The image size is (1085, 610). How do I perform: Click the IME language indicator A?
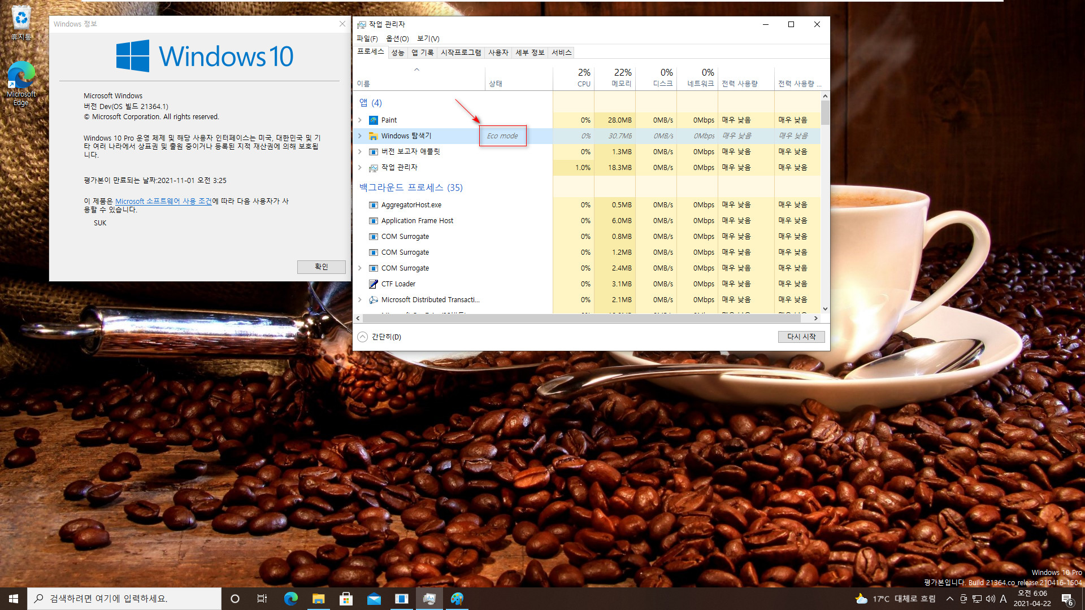pos(1004,599)
